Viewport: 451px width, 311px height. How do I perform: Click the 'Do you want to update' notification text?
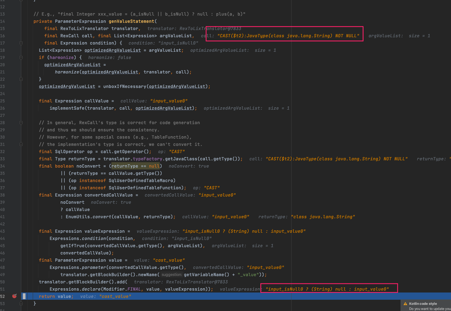coord(430,309)
